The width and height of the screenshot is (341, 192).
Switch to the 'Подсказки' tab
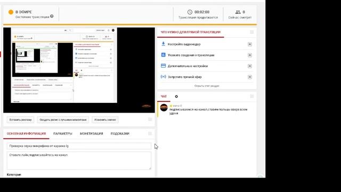pos(120,134)
